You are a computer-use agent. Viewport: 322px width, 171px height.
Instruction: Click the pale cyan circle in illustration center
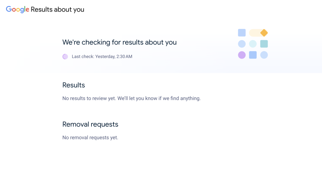[x=253, y=44]
